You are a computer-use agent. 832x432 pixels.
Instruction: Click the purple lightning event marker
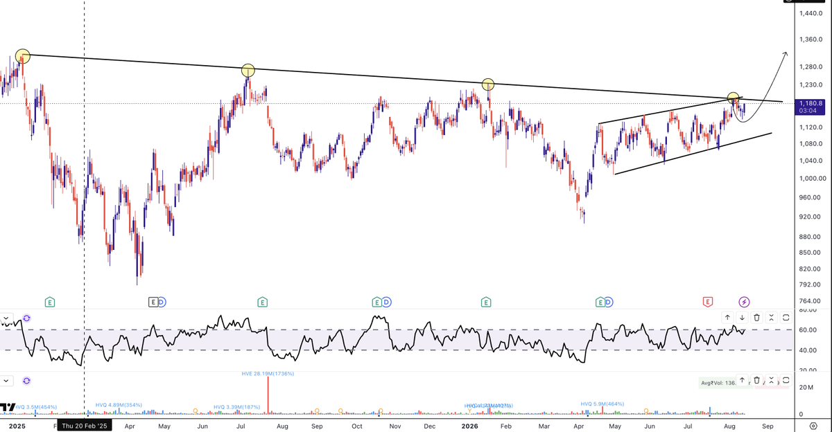tap(744, 302)
